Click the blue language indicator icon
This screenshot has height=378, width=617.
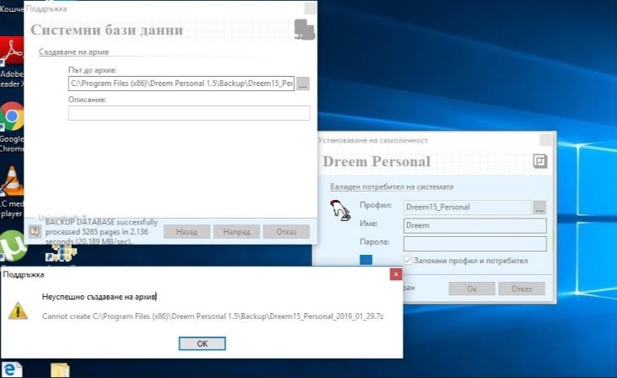(366, 260)
